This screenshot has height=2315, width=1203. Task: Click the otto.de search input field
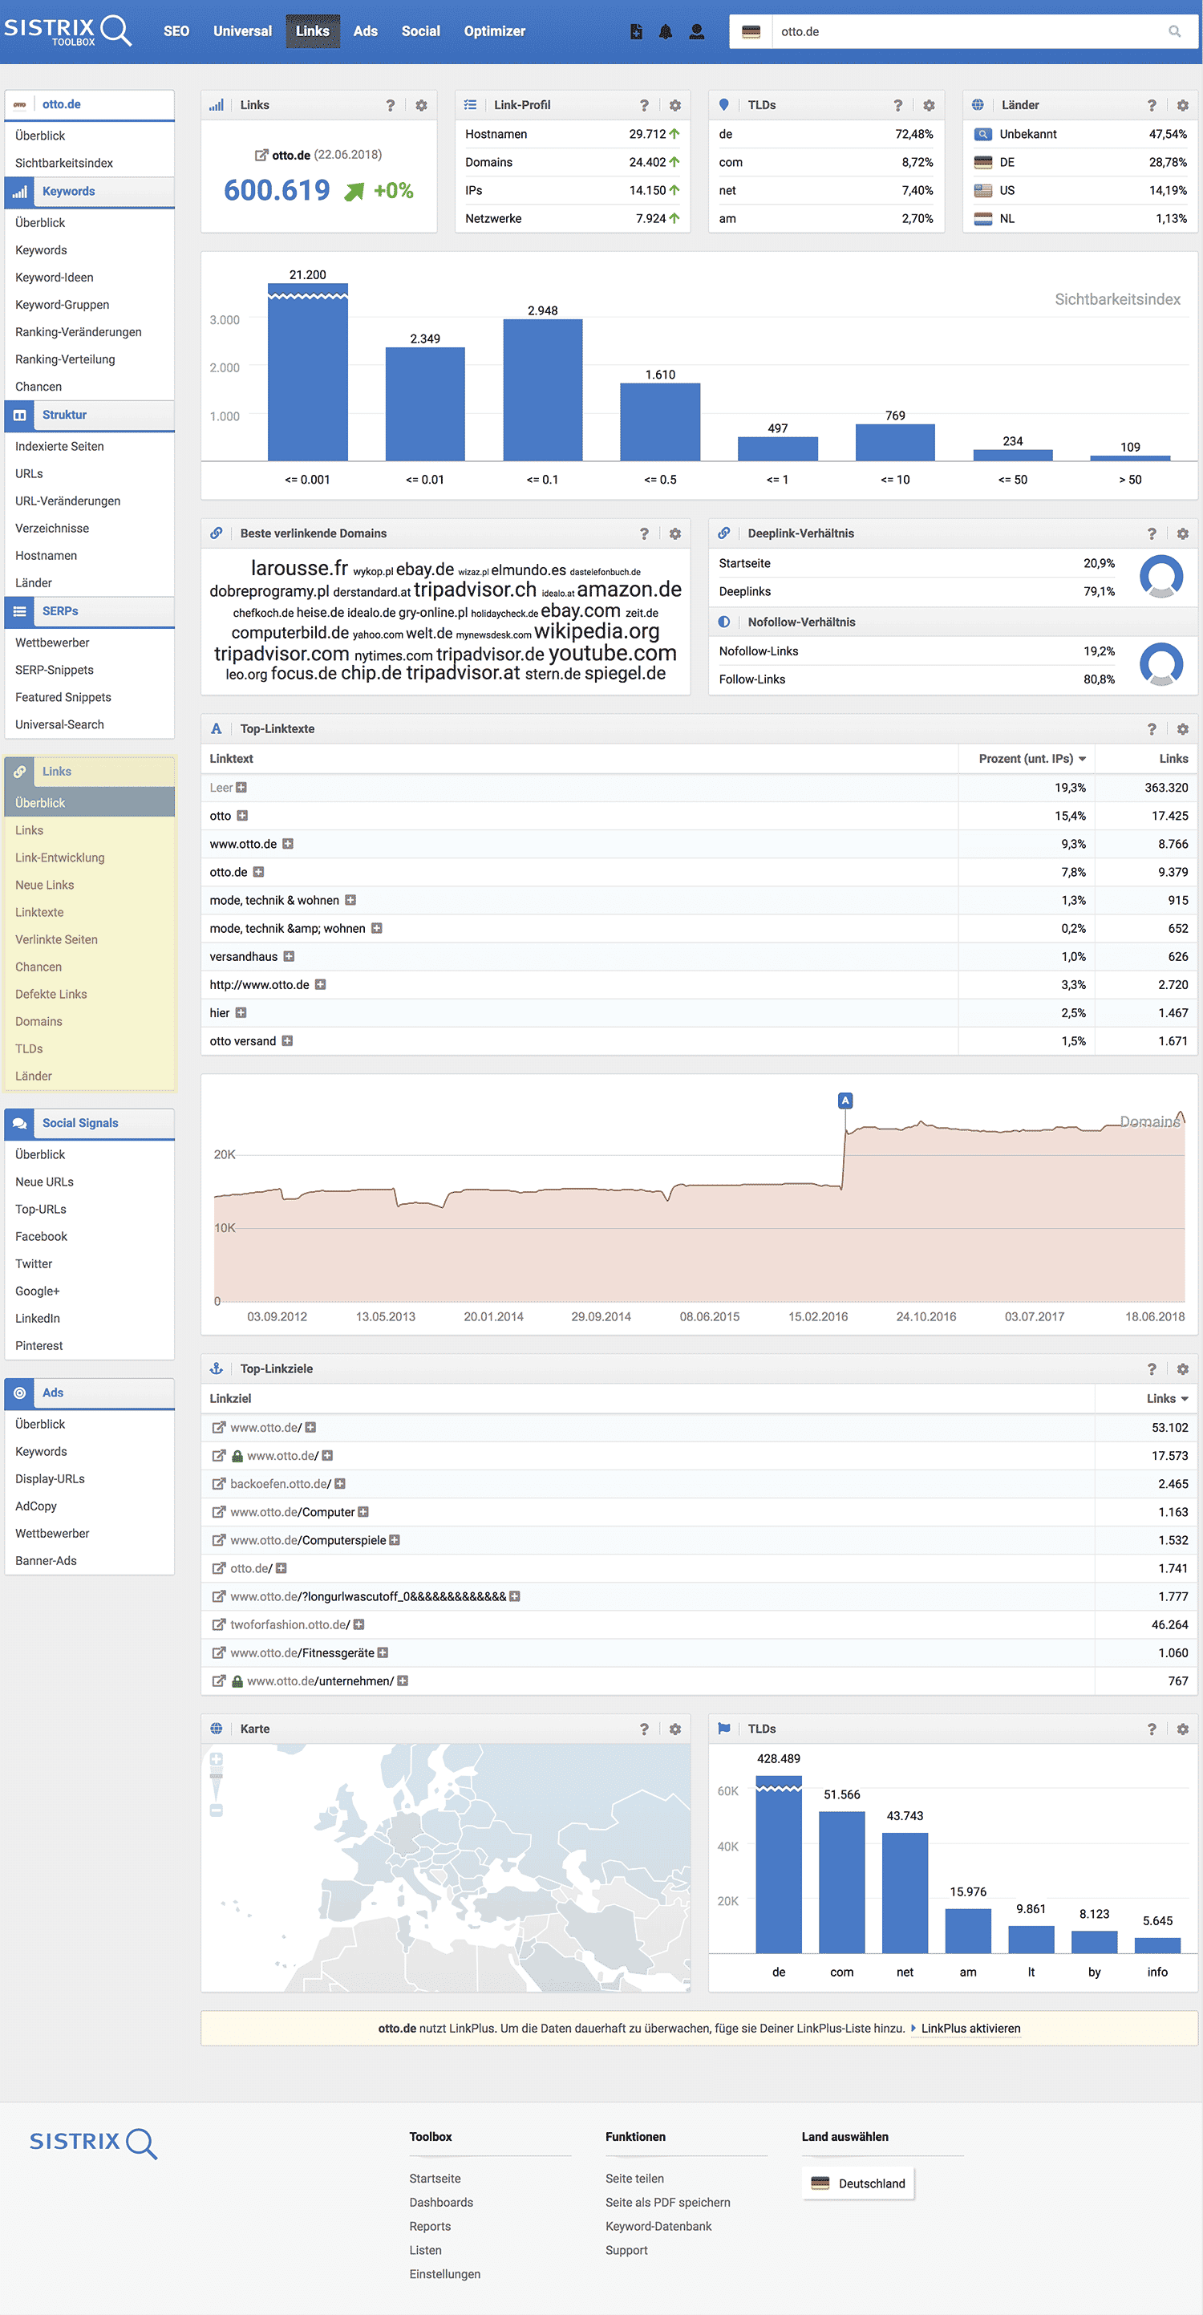pos(966,31)
